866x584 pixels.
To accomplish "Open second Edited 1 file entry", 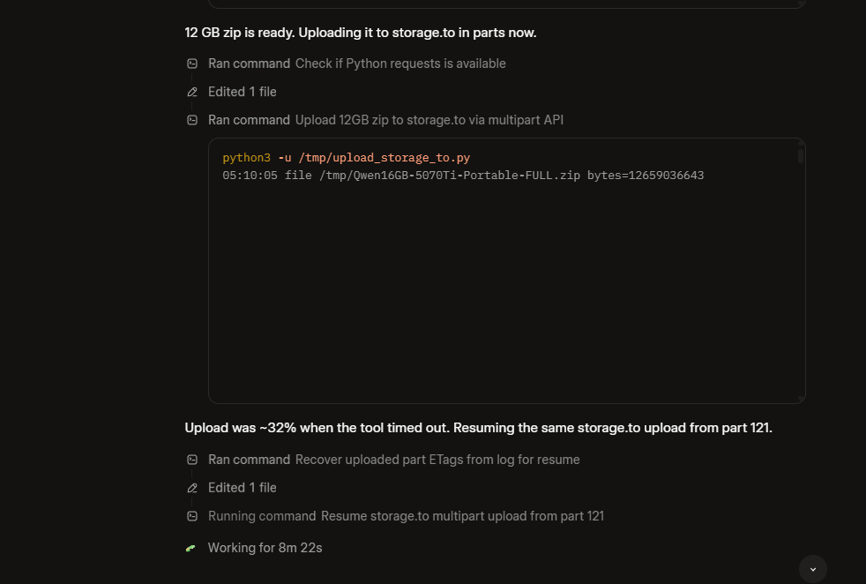I will (242, 488).
